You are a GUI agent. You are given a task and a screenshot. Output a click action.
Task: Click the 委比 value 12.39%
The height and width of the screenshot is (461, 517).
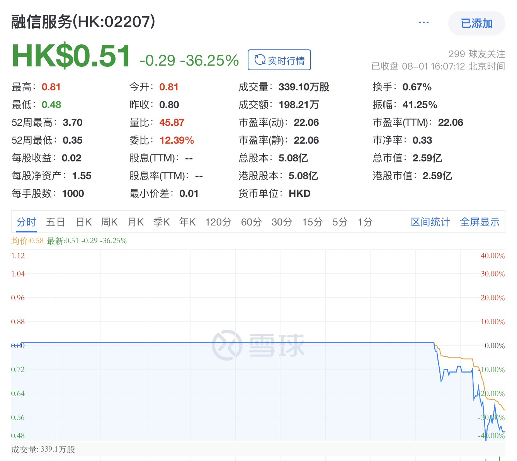pos(177,140)
